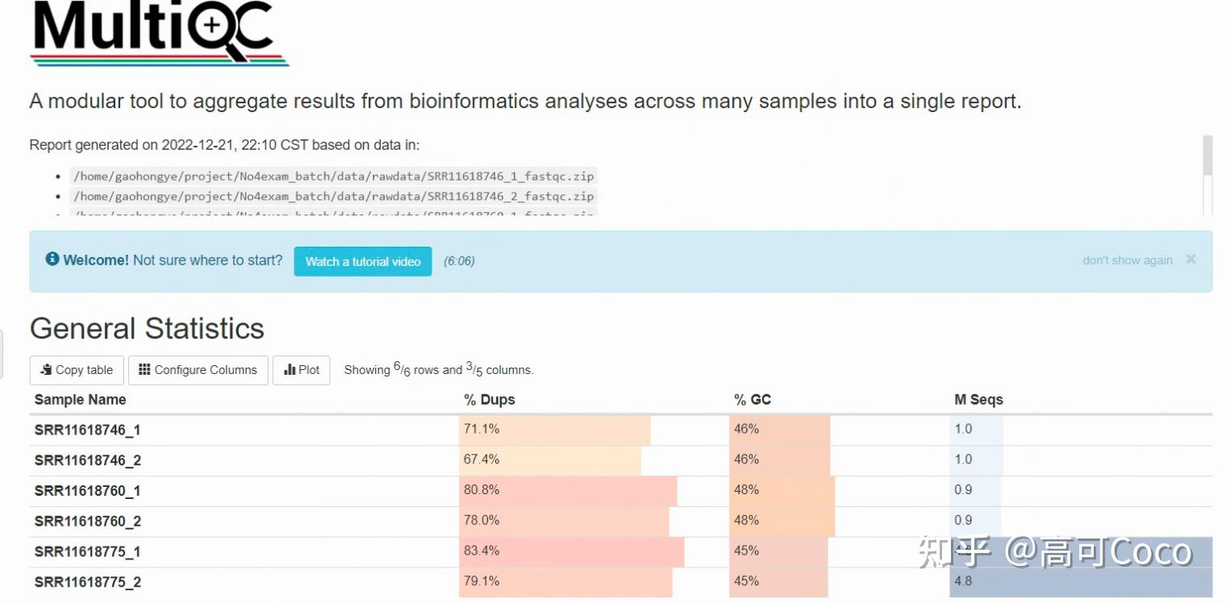Screen dimensions: 1226x603
Task: Click the 83.4% duplication bar
Action: point(571,551)
